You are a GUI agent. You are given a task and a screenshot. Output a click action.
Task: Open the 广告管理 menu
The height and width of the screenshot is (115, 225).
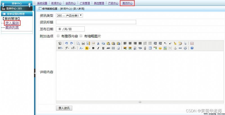coord(85,3)
